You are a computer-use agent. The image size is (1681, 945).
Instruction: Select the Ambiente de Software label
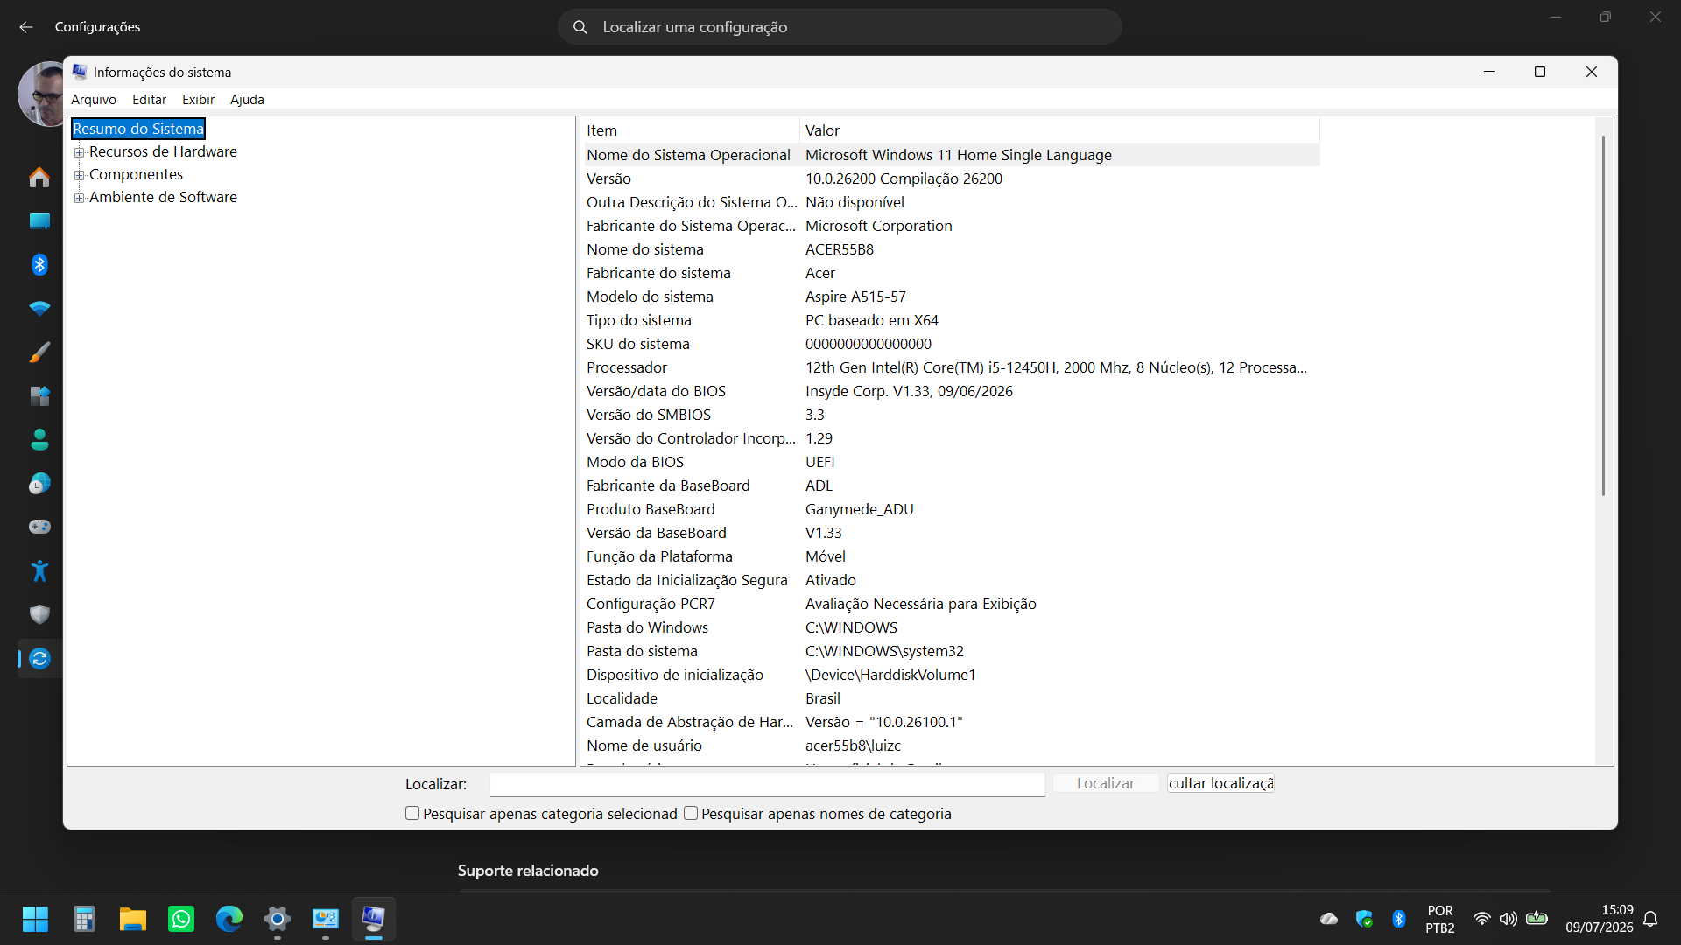point(163,197)
